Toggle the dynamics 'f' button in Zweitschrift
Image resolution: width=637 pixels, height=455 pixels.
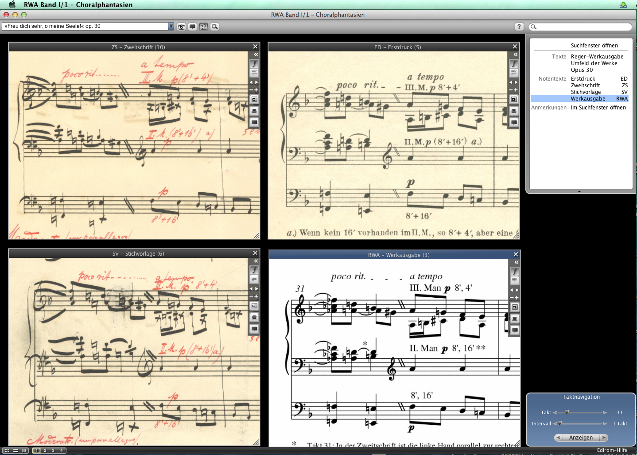tap(254, 63)
